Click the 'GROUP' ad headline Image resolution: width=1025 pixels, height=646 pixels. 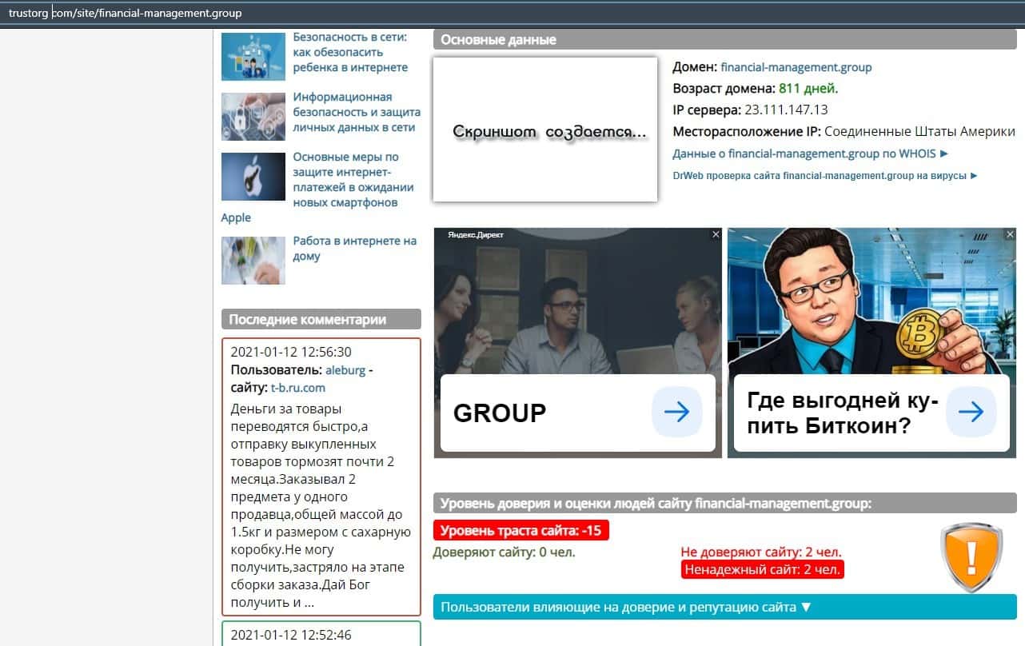[500, 413]
